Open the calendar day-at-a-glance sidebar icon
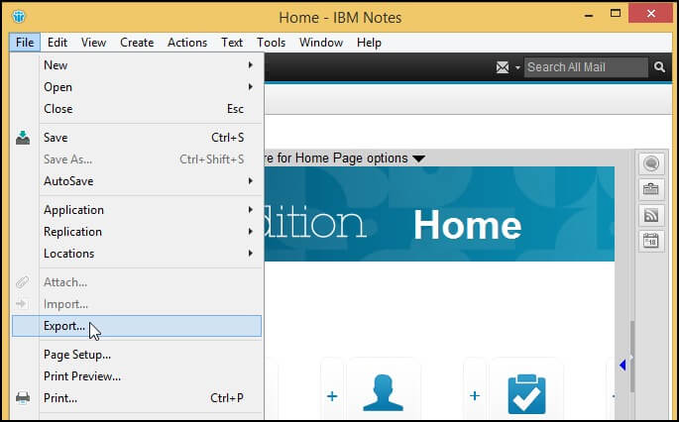679x422 pixels. coord(651,240)
